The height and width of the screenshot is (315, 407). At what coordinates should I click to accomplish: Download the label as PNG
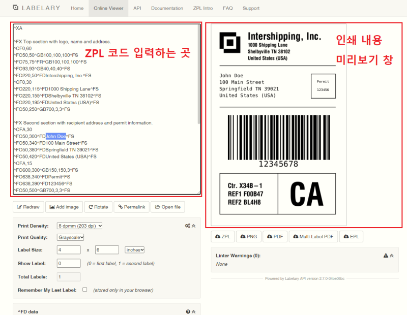pos(249,236)
